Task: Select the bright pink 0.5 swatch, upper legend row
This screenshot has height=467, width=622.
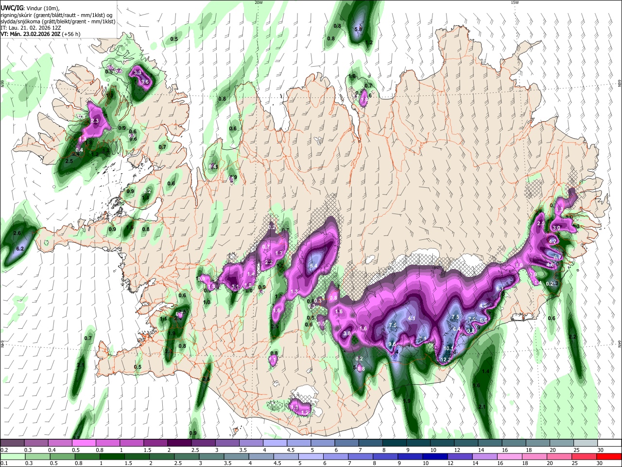Action: click(x=84, y=443)
